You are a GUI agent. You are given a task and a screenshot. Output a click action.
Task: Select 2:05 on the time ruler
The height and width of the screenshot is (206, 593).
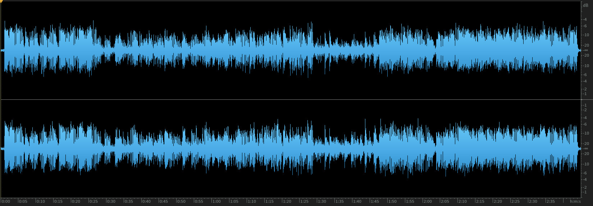pos(446,201)
